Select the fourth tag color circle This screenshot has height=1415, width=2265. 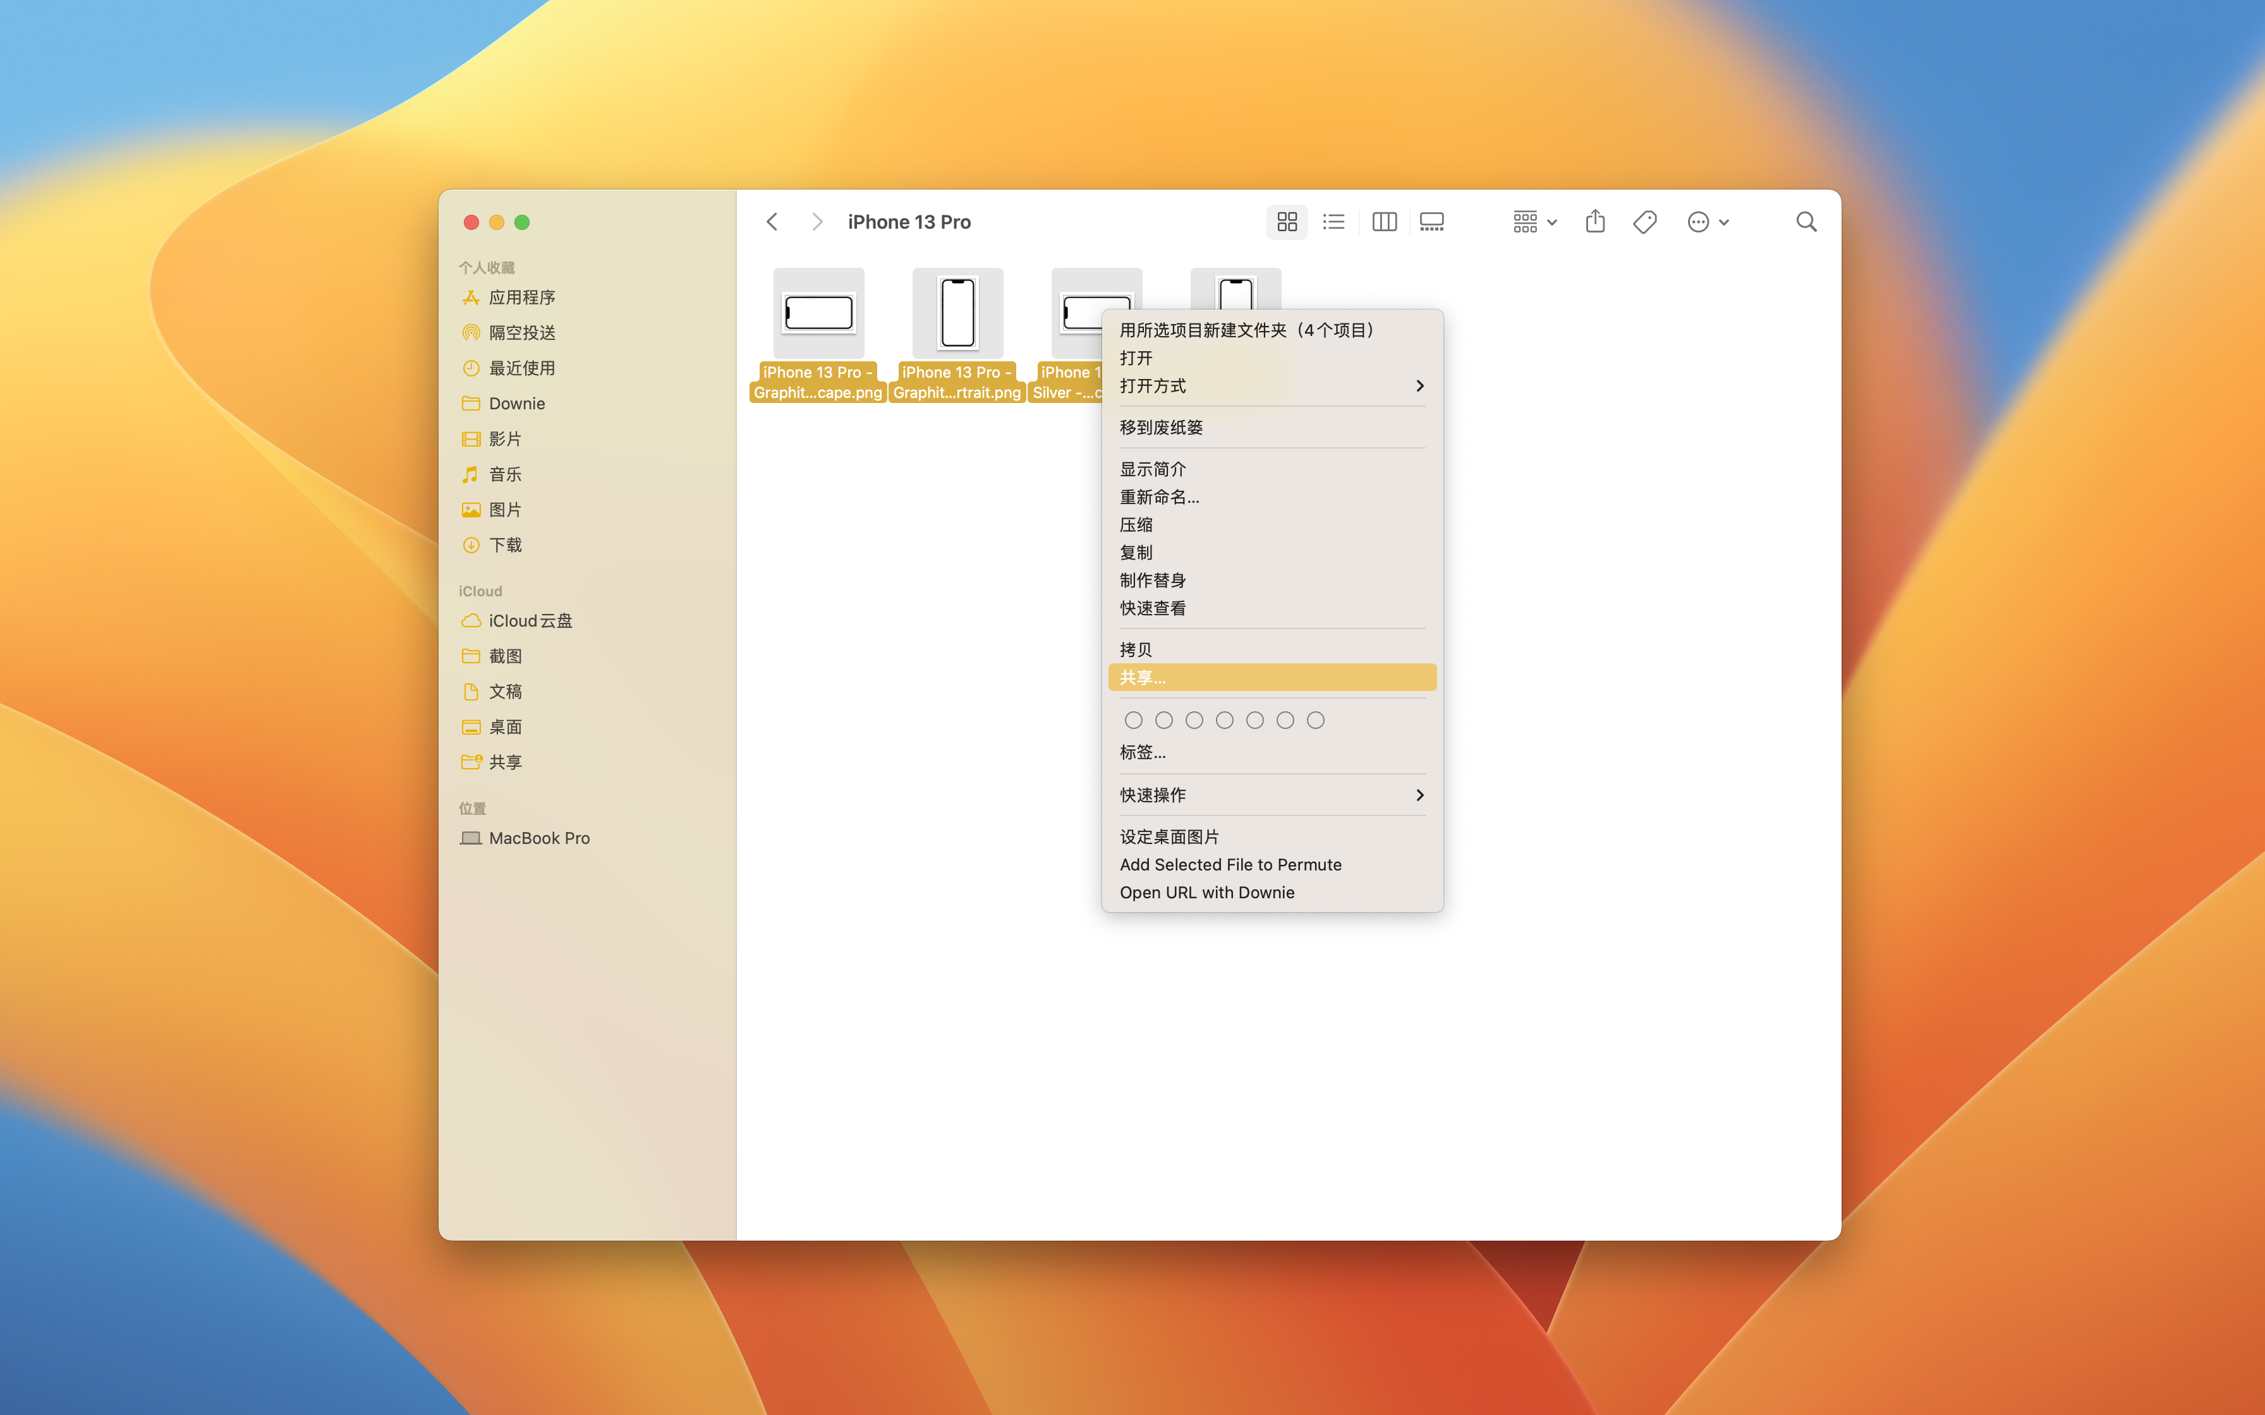coord(1224,721)
